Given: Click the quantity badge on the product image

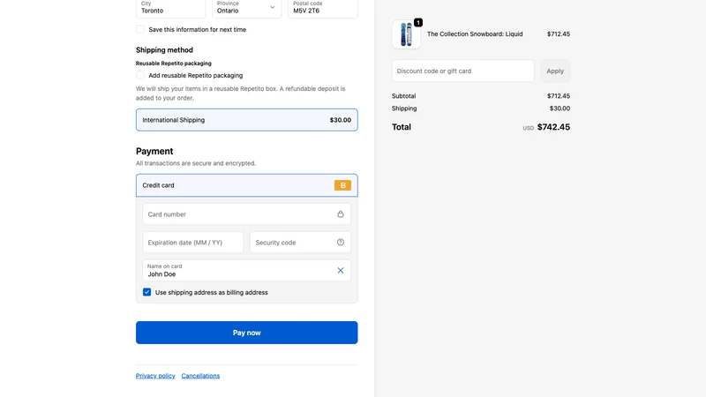Looking at the screenshot, I should click(x=418, y=23).
